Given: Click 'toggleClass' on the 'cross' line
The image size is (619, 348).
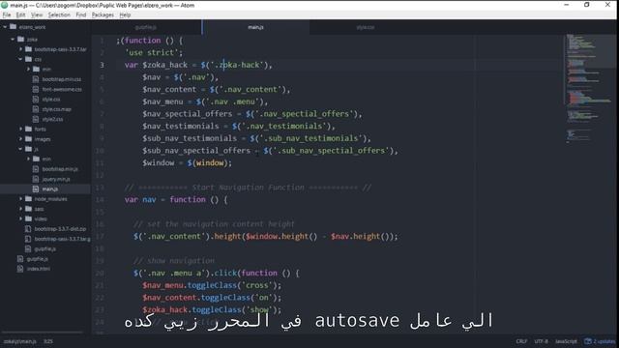Looking at the screenshot, I should pyautogui.click(x=212, y=285).
